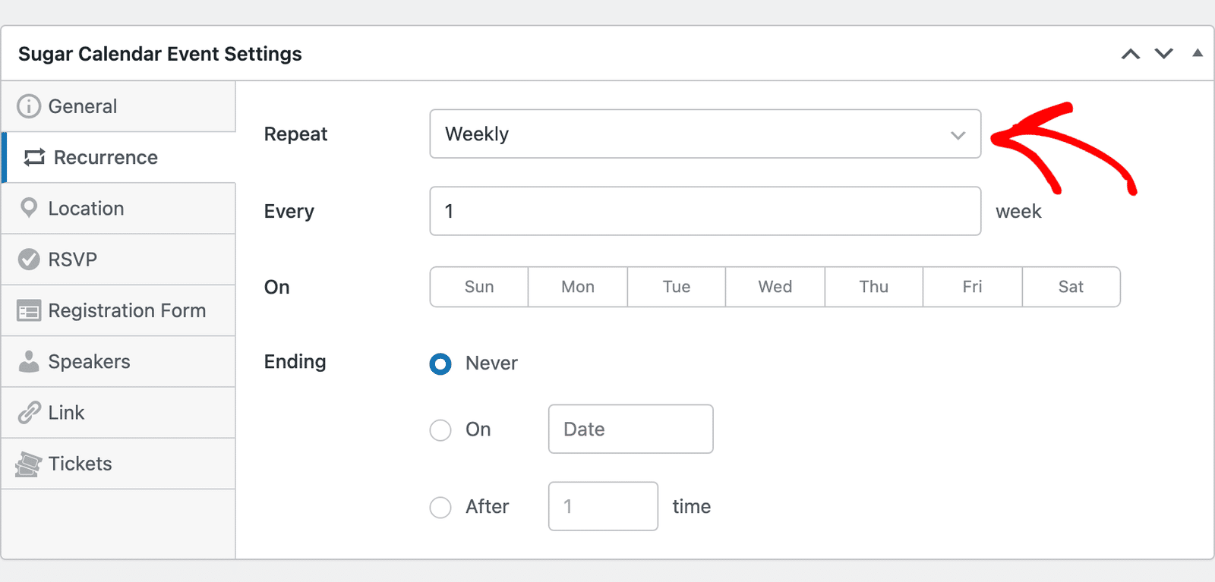Toggle Wed in the weekday selector

point(775,287)
